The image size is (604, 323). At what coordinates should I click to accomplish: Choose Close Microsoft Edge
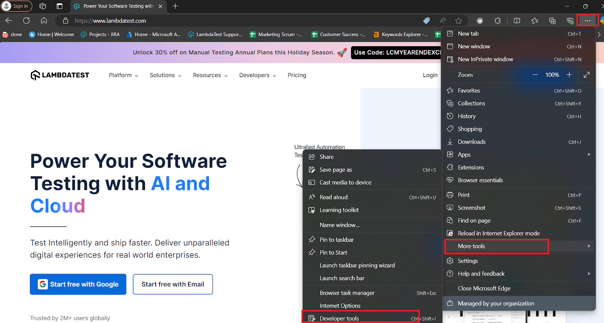coord(518,288)
